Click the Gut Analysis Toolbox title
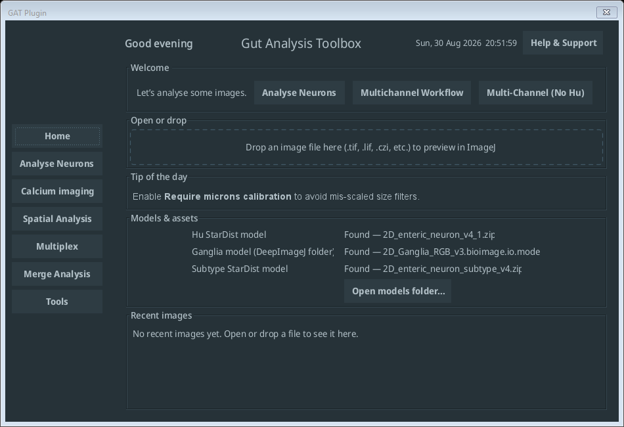The width and height of the screenshot is (624, 427). 301,43
